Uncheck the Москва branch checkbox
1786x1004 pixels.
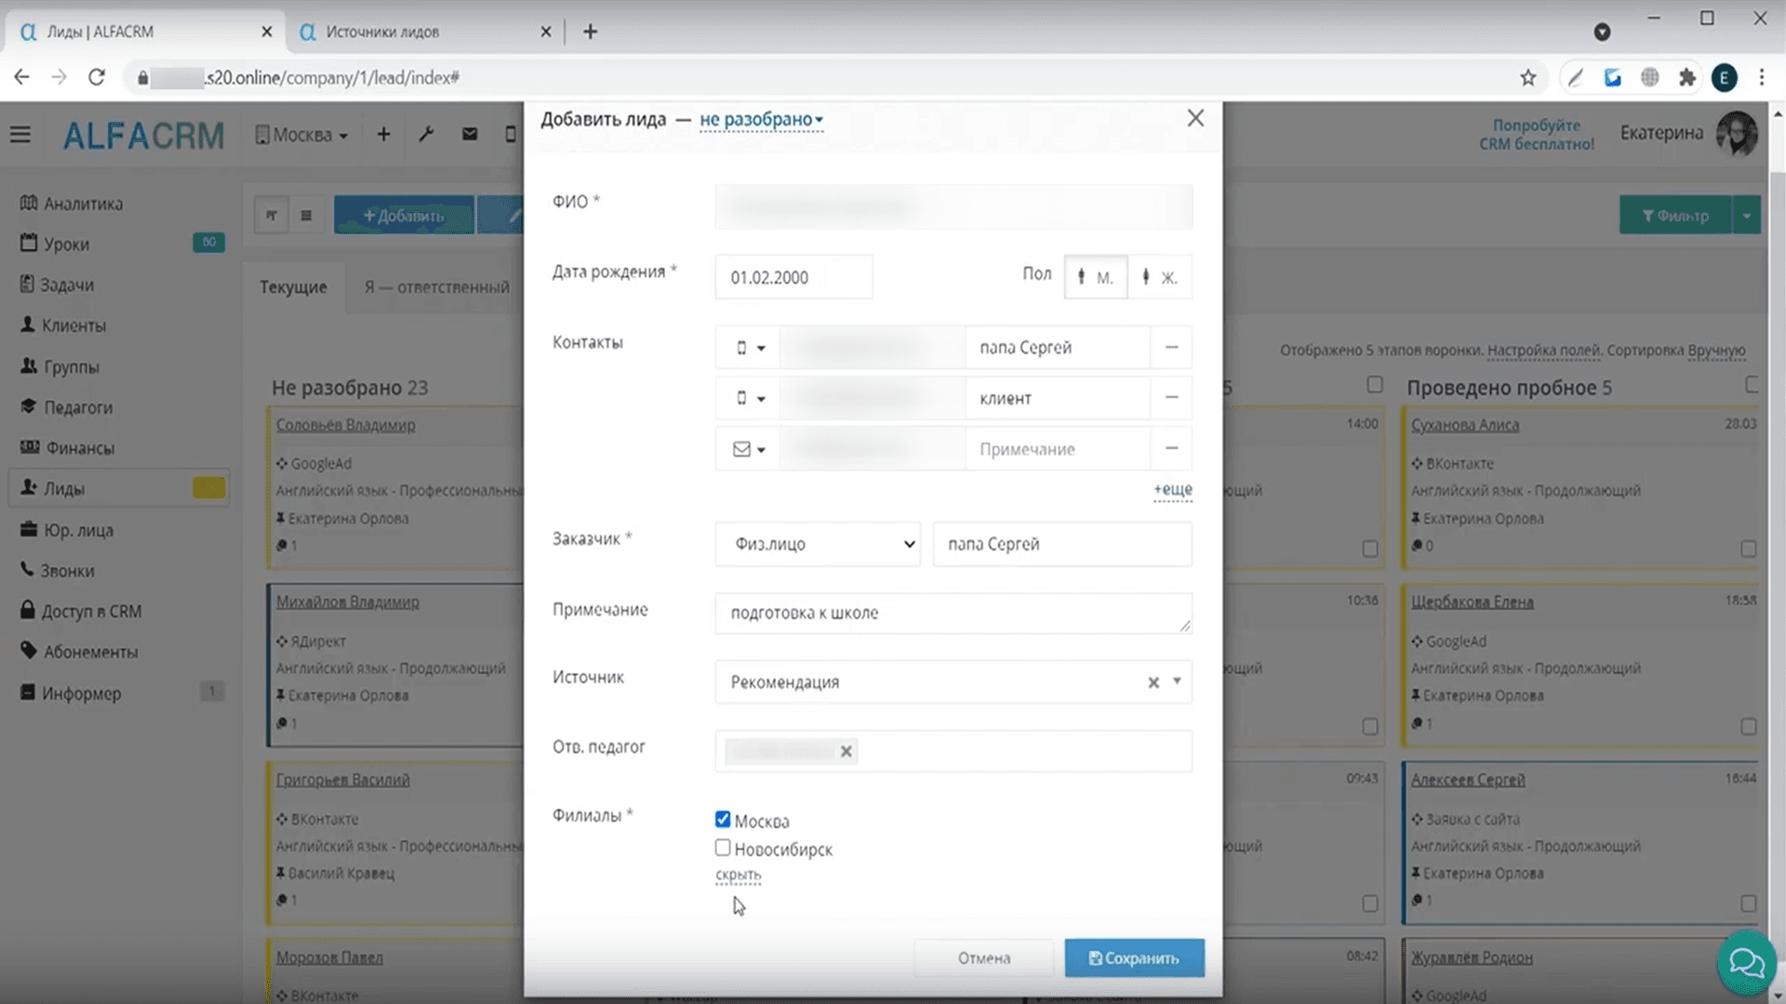[x=723, y=819]
